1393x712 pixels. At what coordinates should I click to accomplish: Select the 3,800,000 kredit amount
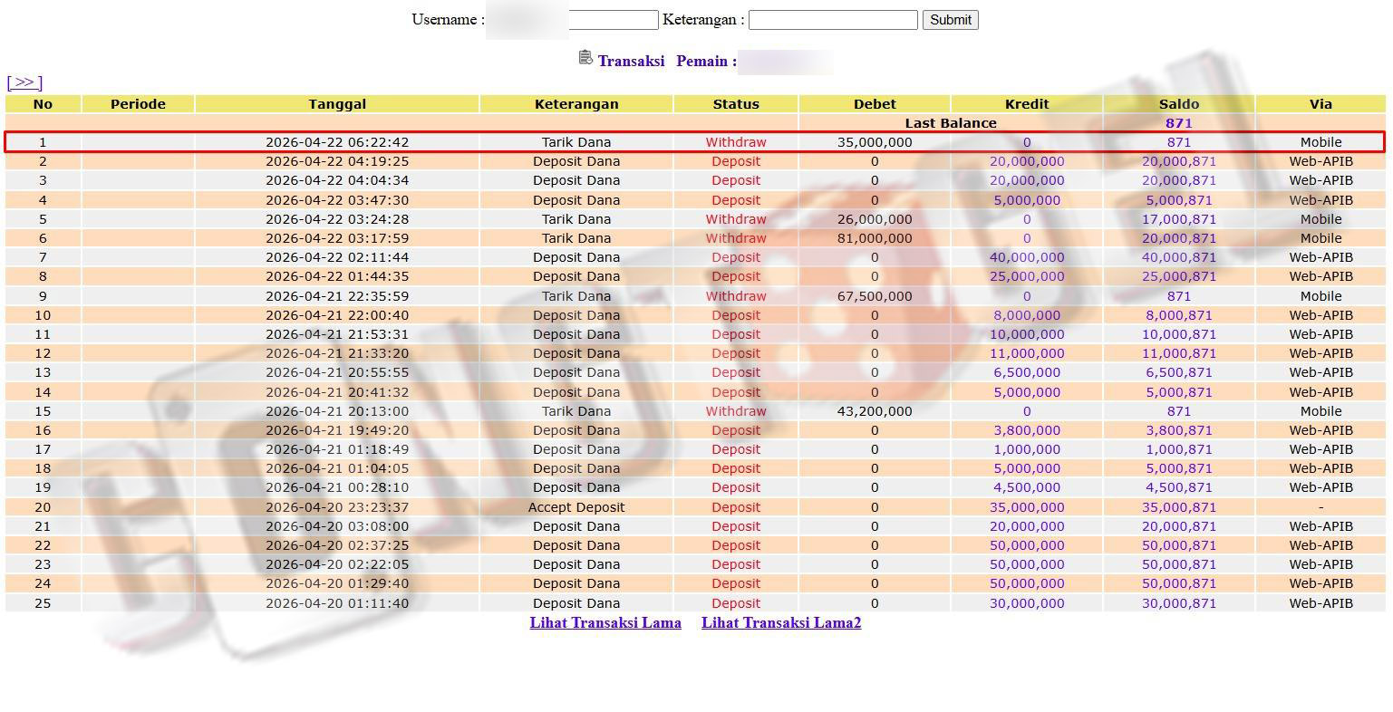pos(1027,430)
